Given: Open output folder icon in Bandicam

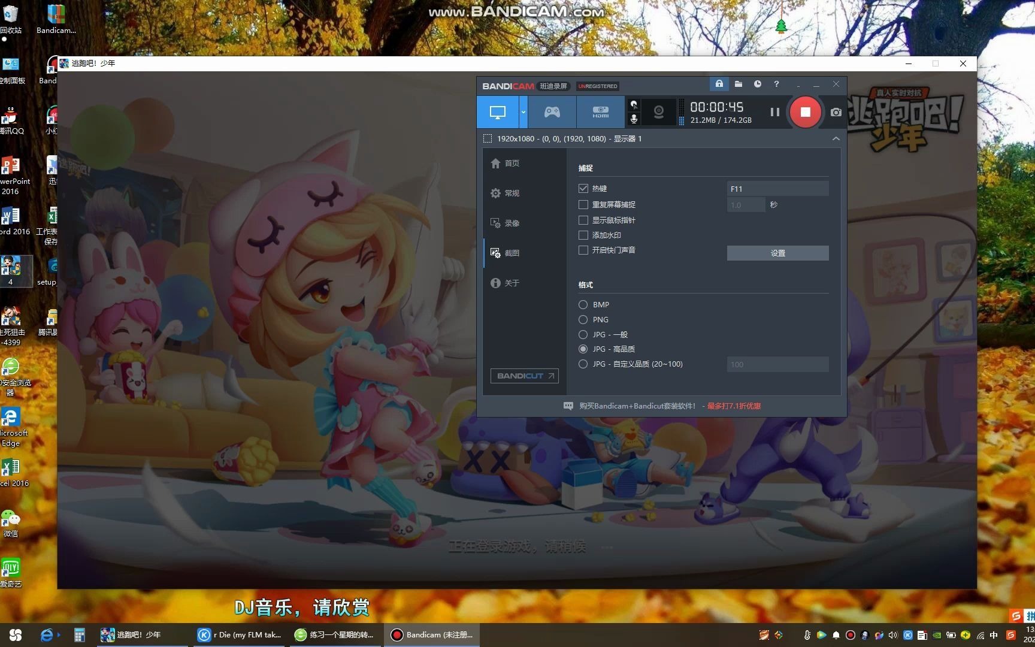Looking at the screenshot, I should [739, 84].
